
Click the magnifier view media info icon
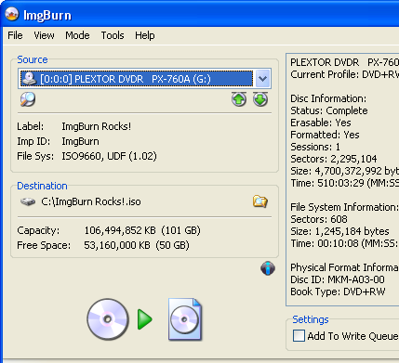pyautogui.click(x=28, y=99)
